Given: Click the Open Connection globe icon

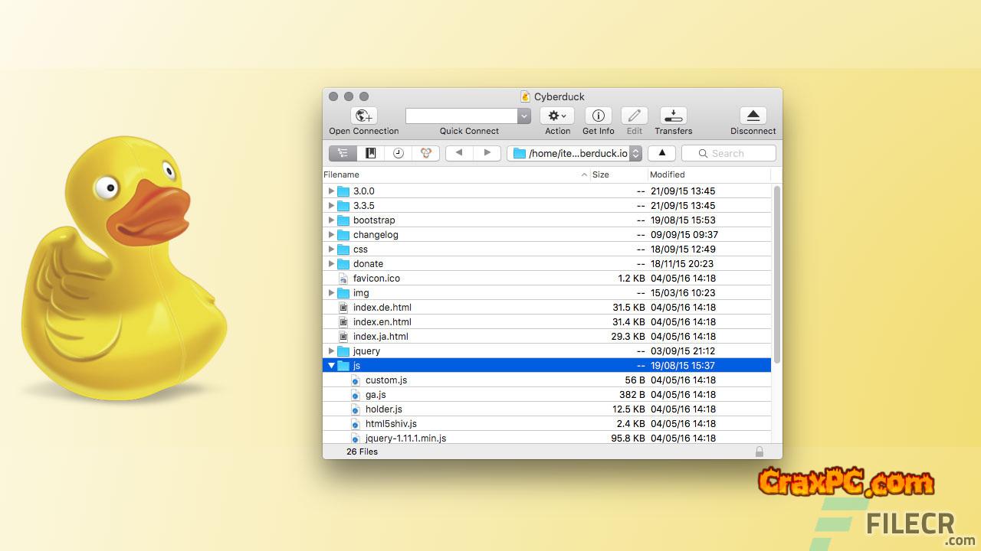Looking at the screenshot, I should 364,116.
